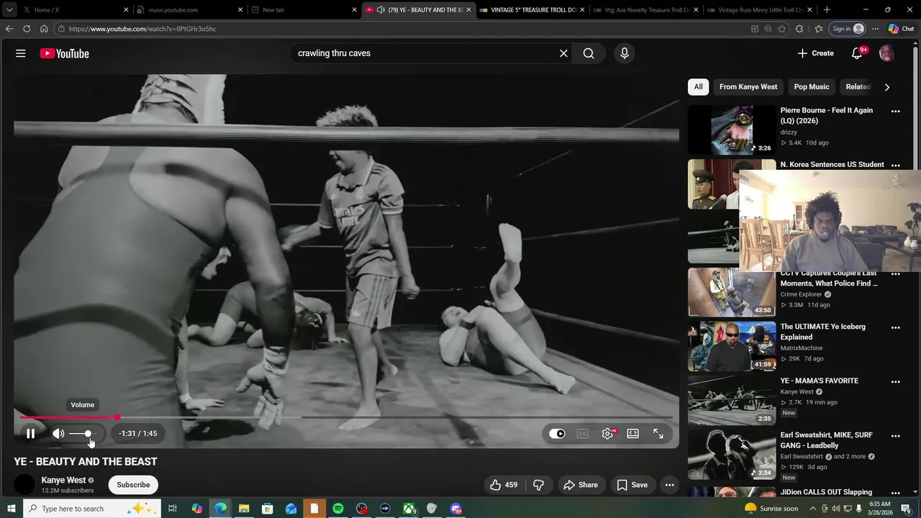921x518 pixels.
Task: Switch to theater mode
Action: [632, 434]
